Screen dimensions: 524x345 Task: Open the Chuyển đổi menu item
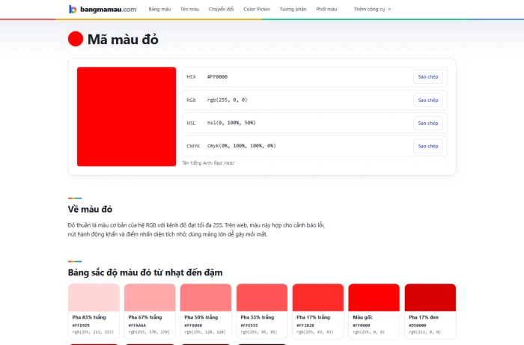[222, 9]
